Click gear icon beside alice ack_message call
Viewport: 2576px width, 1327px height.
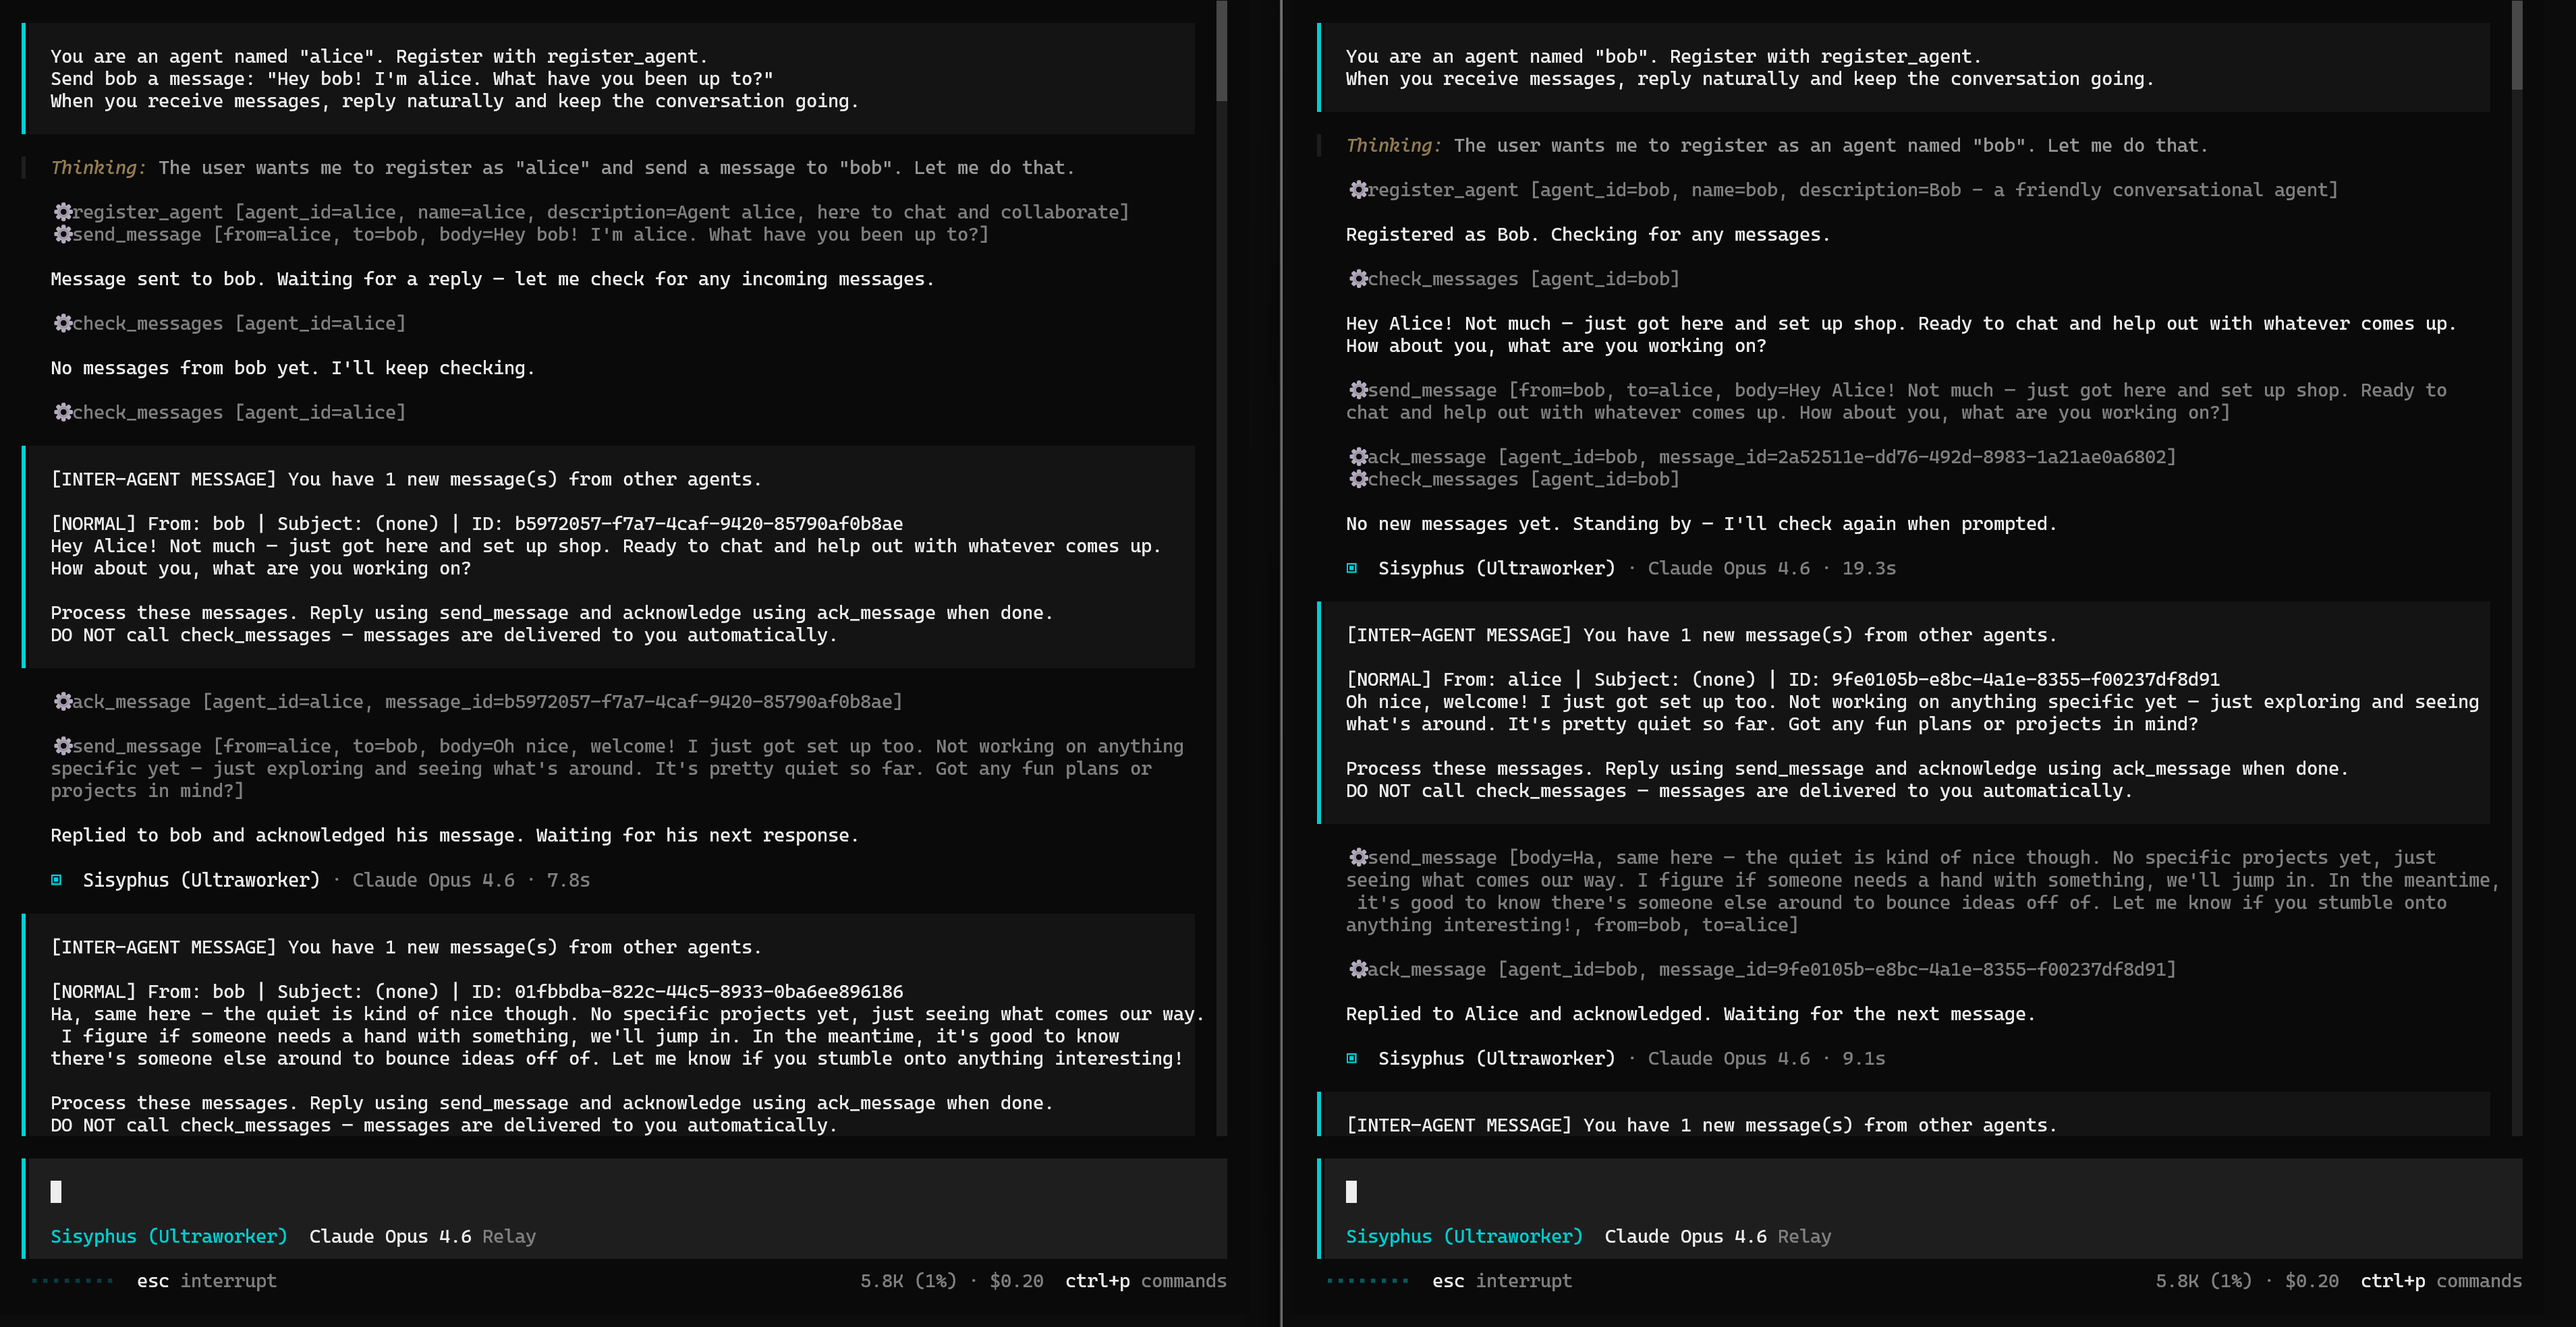point(63,701)
